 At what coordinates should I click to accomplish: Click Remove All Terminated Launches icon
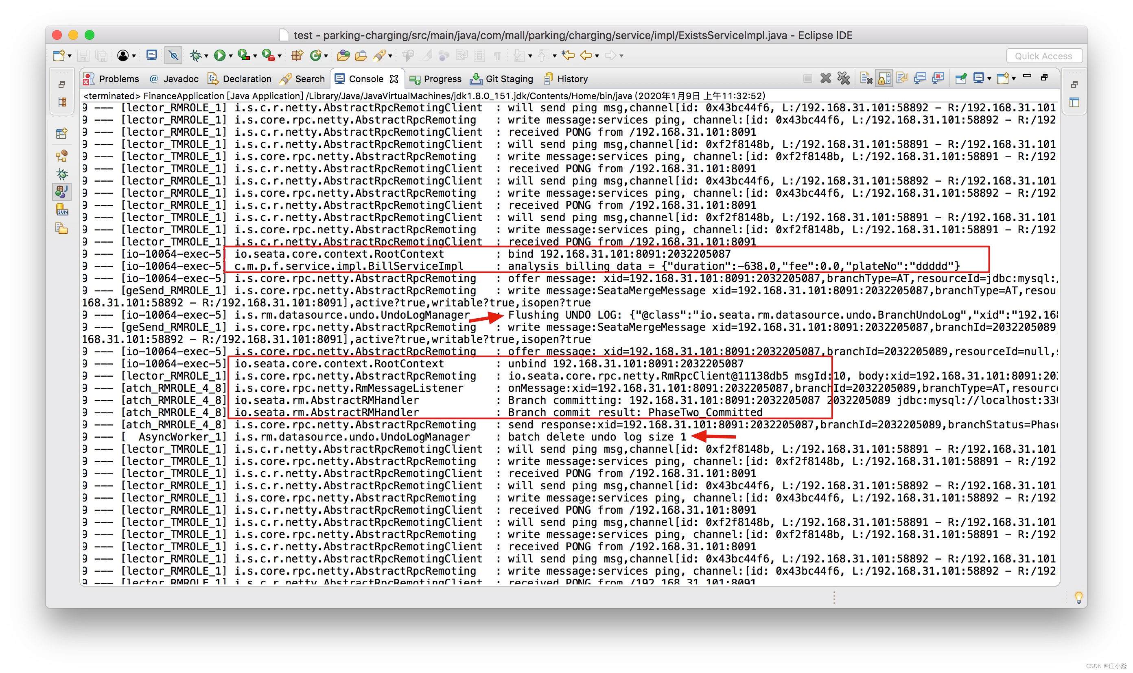(x=843, y=79)
